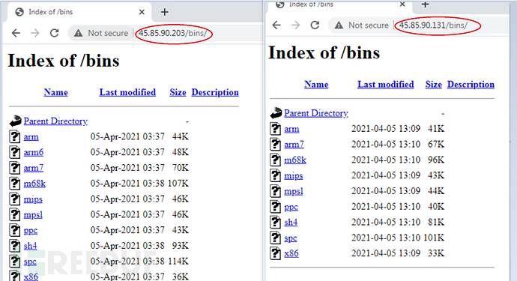Screen dimensions: 517x281
Task: Open a new tab in the right browser window
Action: pyautogui.click(x=425, y=4)
